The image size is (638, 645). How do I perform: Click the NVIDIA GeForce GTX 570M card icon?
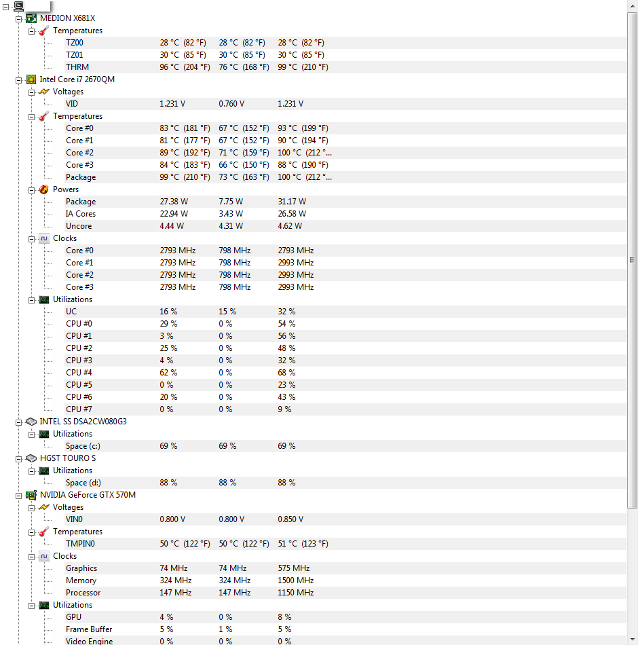31,495
